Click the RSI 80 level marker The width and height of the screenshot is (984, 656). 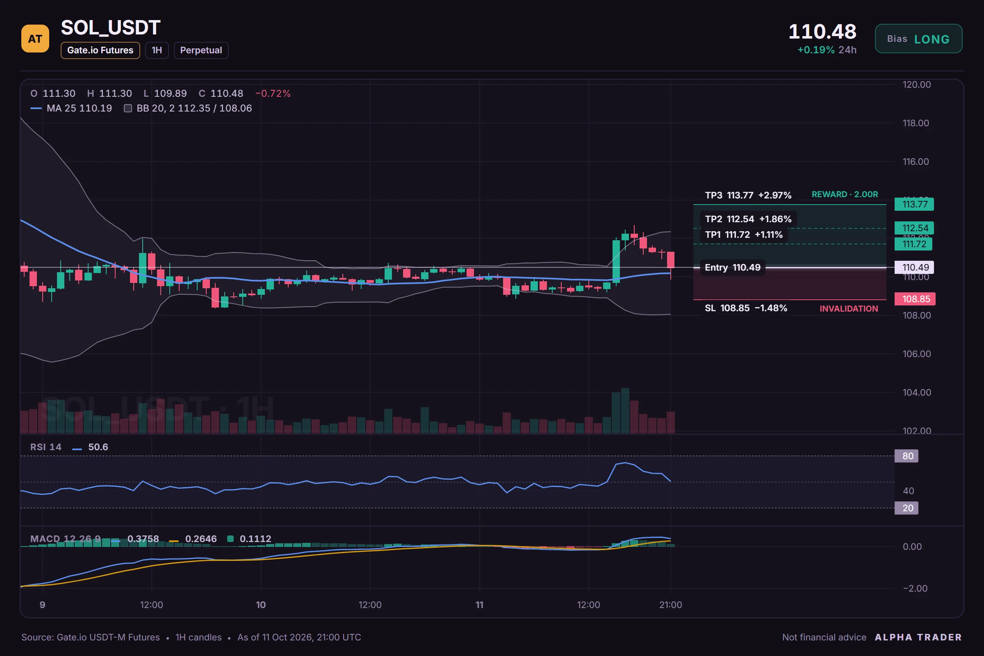pyautogui.click(x=906, y=456)
